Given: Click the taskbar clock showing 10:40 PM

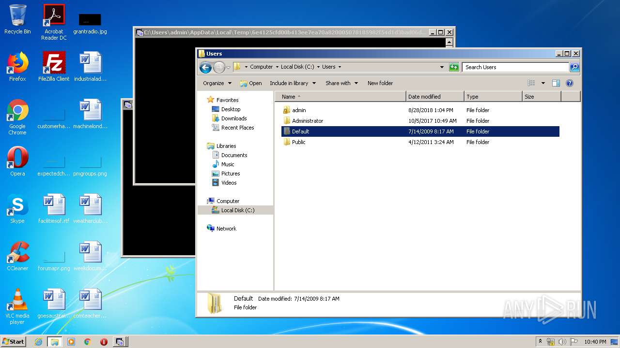Looking at the screenshot, I should tap(595, 342).
